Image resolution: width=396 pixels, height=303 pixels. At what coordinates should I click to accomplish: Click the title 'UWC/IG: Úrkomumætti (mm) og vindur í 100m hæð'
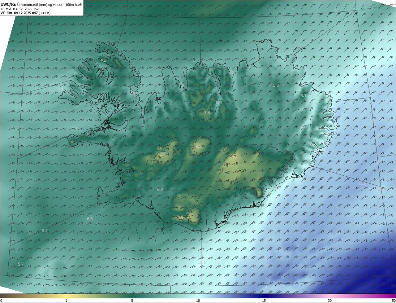[41, 4]
